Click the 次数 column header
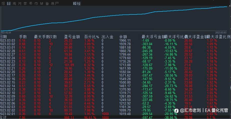The height and width of the screenshot is (119, 231). (53, 37)
